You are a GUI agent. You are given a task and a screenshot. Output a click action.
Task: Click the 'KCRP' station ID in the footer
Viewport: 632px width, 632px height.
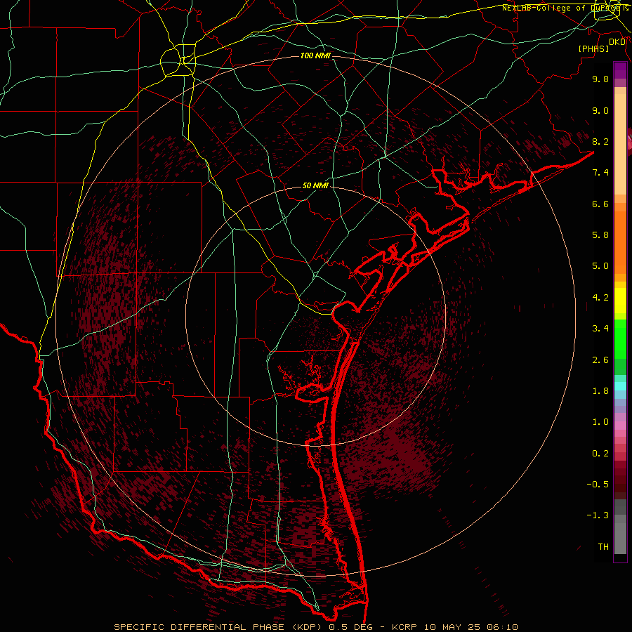click(405, 627)
